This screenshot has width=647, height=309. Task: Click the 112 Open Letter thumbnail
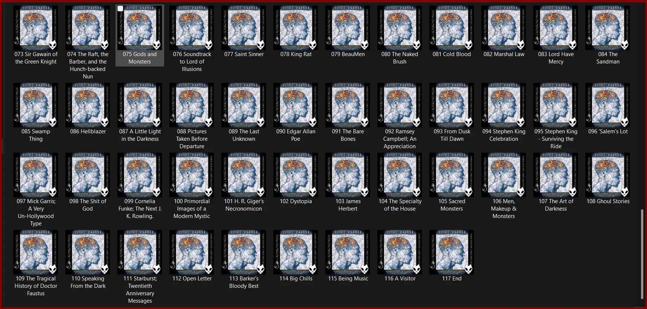click(192, 252)
